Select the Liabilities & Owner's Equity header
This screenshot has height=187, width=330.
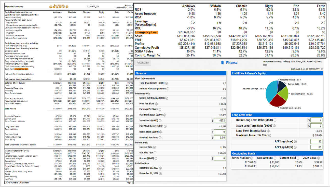(x=277, y=73)
